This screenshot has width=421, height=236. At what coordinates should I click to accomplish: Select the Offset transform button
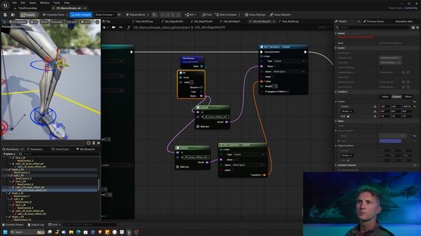408,97
